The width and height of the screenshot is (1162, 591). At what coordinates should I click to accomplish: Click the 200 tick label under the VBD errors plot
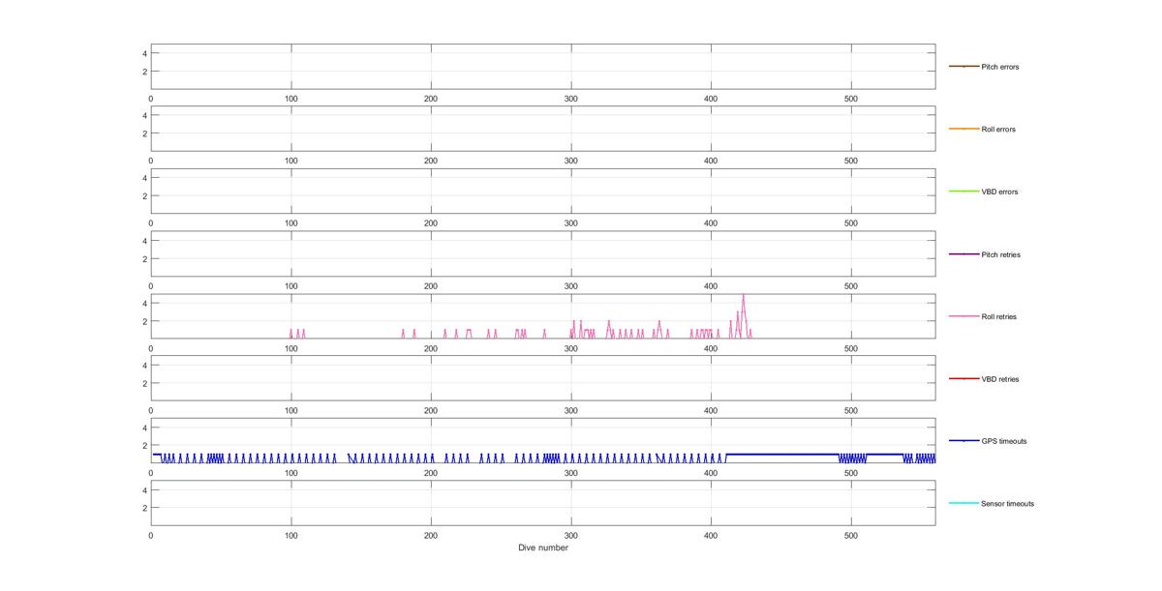click(431, 223)
